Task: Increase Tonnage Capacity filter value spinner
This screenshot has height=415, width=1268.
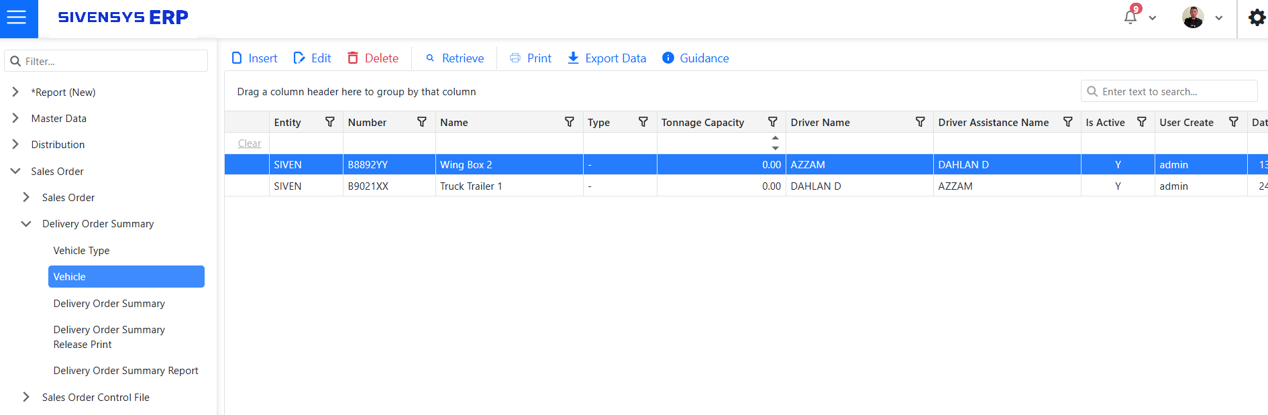Action: click(x=776, y=138)
